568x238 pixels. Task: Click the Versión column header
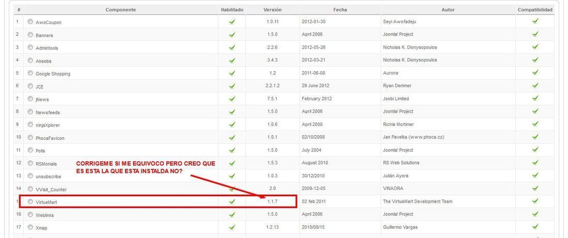coord(273,10)
